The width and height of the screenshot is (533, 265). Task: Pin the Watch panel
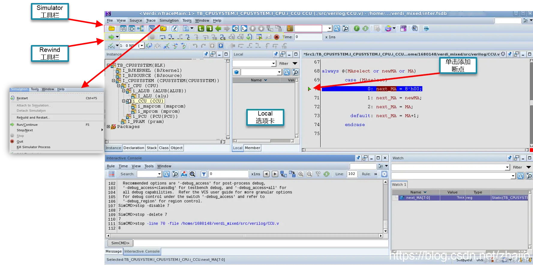coord(510,158)
